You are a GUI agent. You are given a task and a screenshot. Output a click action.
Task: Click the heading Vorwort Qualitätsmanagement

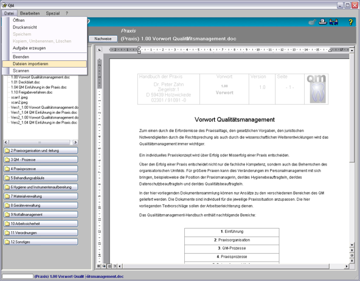[234, 120]
